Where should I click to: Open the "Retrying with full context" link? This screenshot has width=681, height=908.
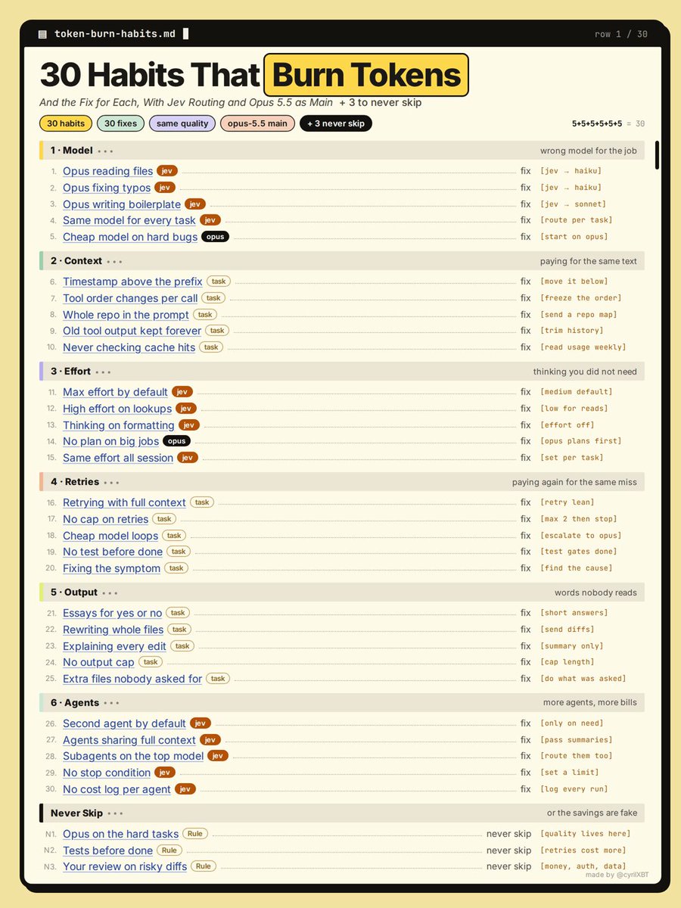click(124, 502)
